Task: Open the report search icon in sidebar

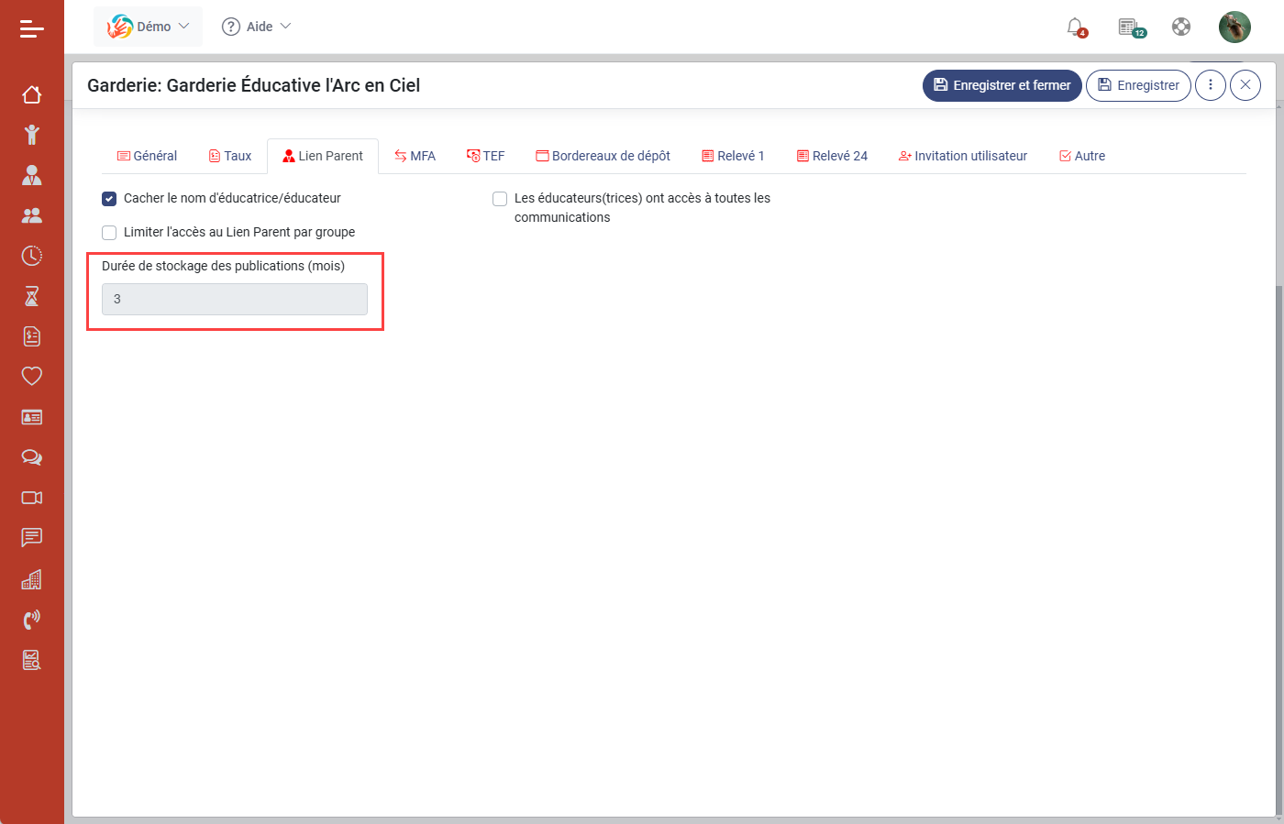Action: click(32, 660)
